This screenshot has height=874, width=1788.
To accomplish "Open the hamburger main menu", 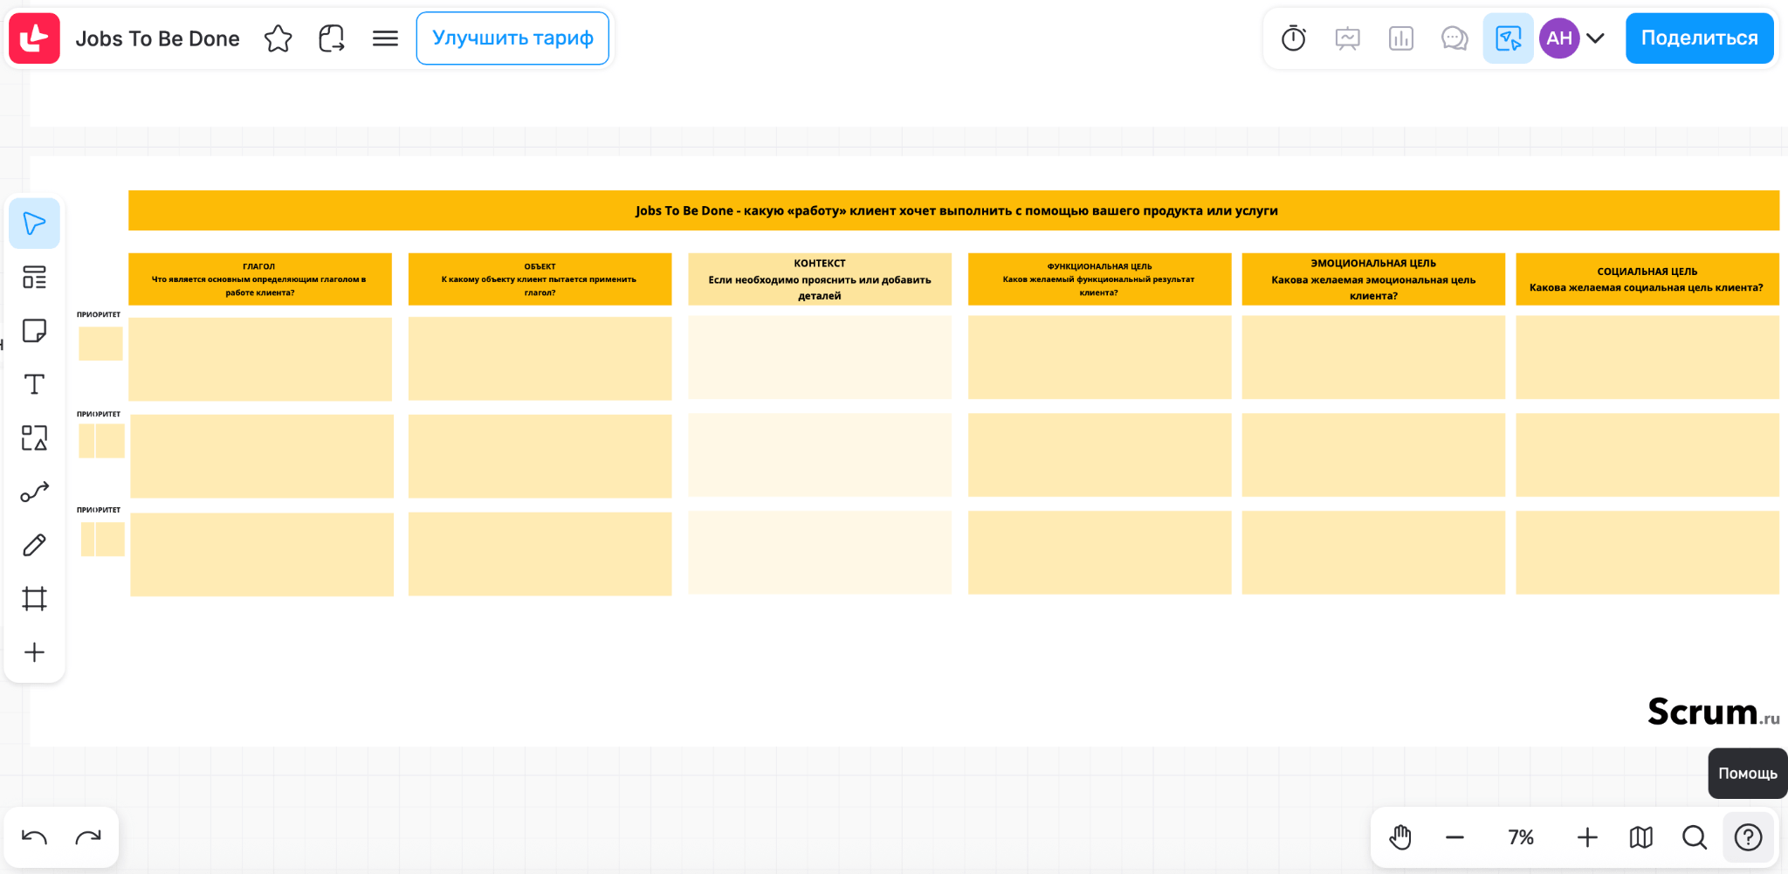I will click(385, 38).
